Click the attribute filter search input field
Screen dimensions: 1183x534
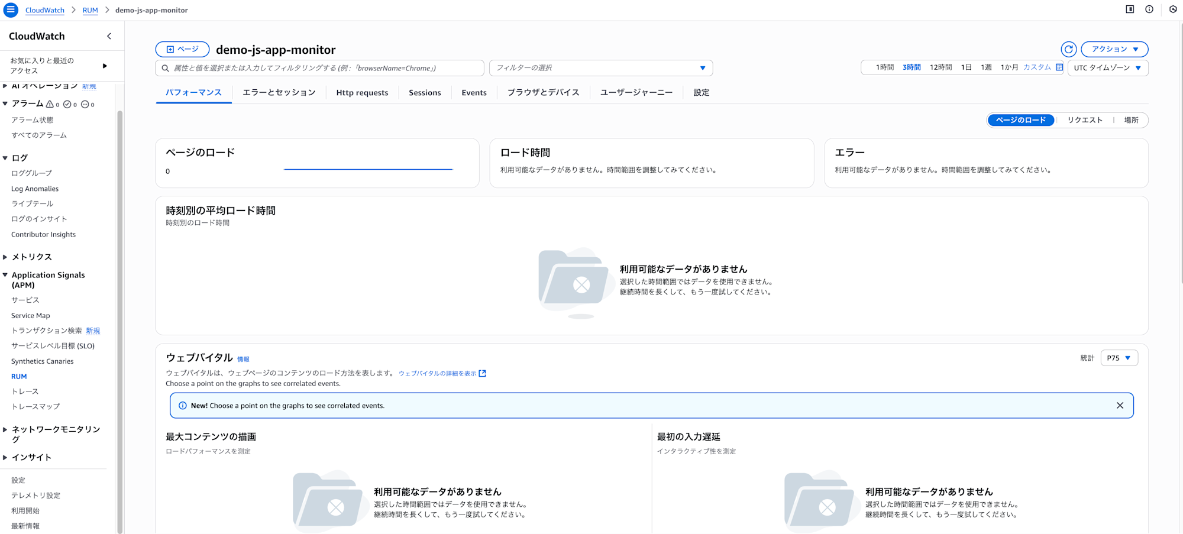pyautogui.click(x=320, y=68)
